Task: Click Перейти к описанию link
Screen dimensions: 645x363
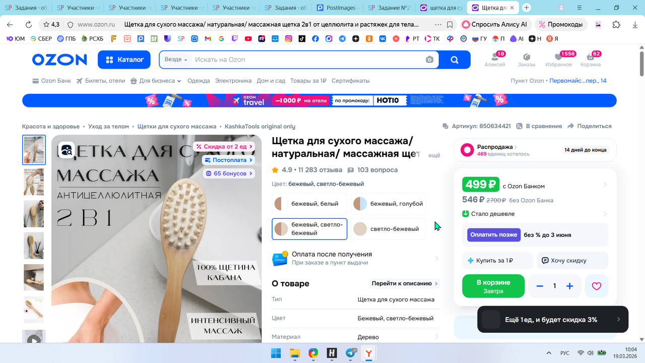Action: (x=405, y=283)
